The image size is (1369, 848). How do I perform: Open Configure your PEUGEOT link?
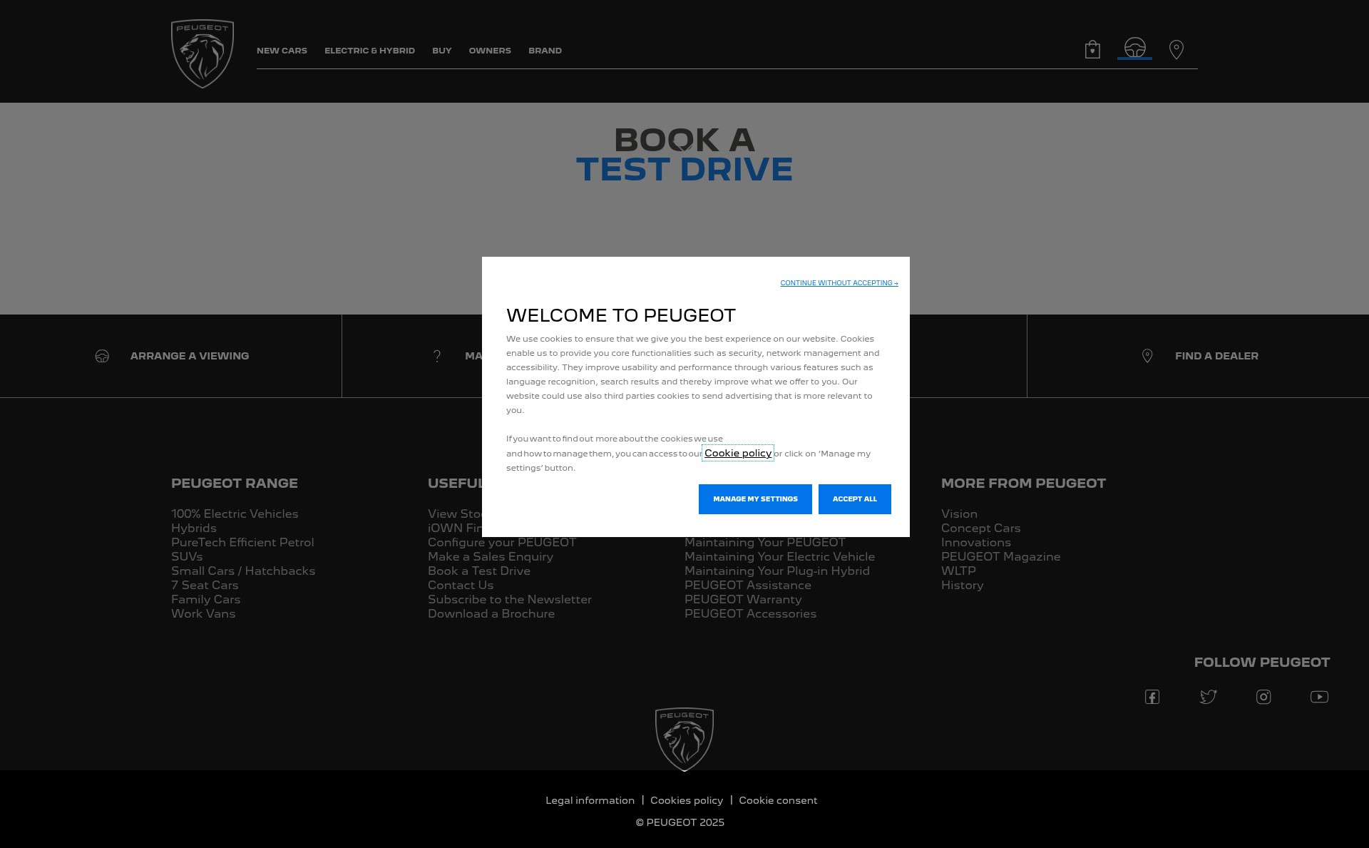502,543
